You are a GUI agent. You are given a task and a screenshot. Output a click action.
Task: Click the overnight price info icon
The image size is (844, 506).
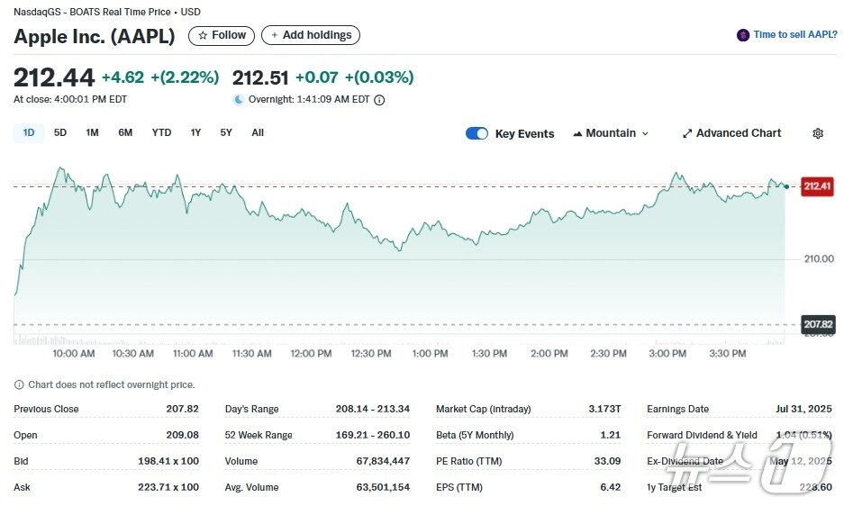(x=379, y=100)
